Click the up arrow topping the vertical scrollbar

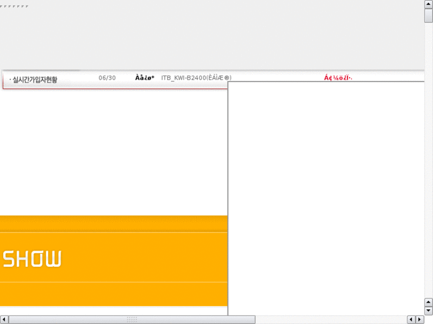428,4
